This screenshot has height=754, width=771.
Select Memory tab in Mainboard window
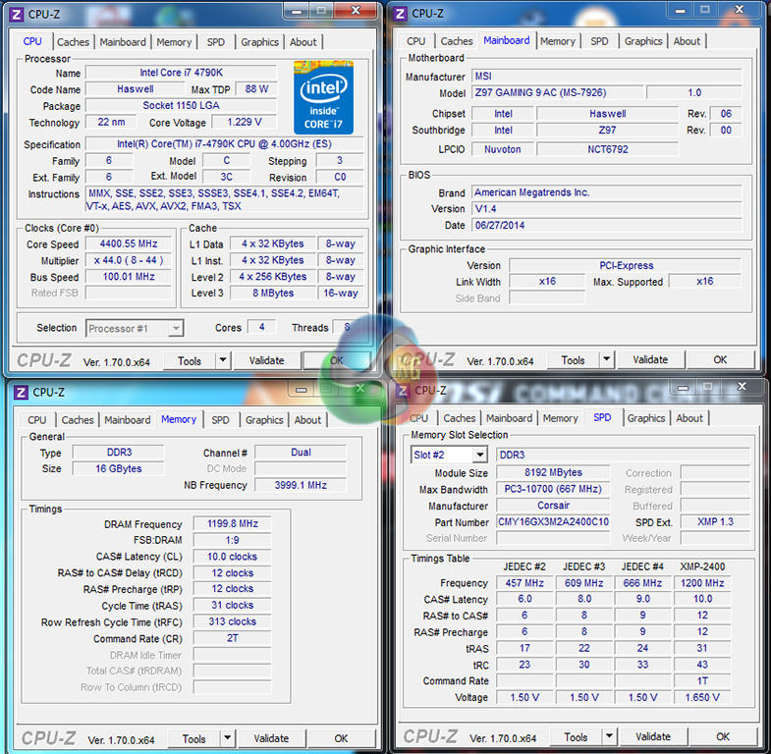(x=558, y=41)
